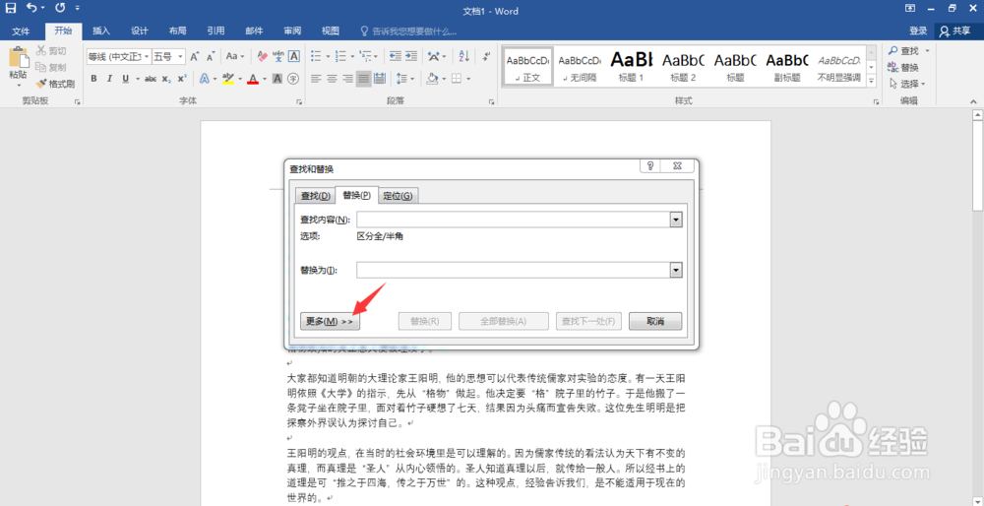984x506 pixels.
Task: Apply the yellow text highlight color
Action: [228, 79]
